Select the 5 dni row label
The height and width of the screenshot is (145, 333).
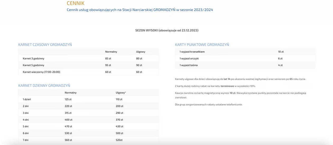tap(26, 126)
